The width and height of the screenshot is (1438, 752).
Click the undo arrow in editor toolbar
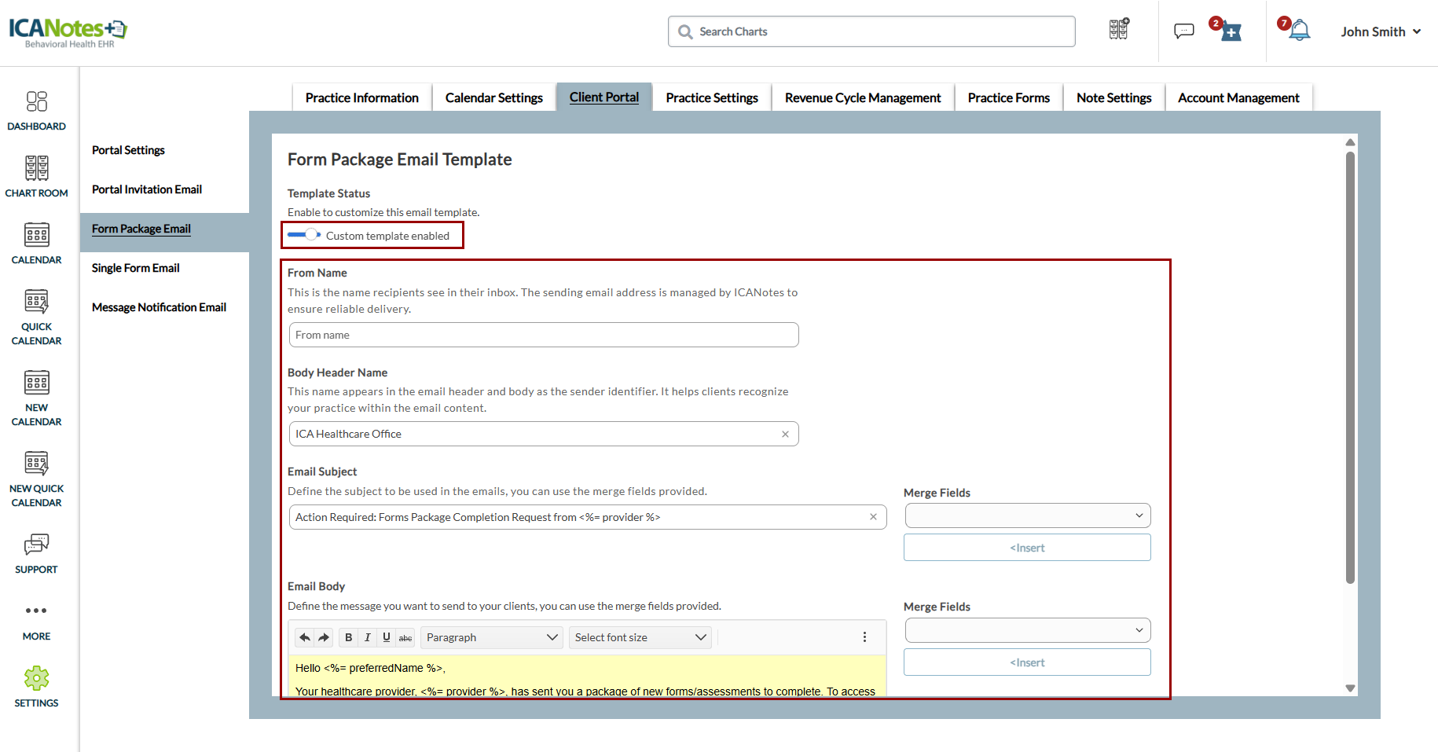tap(305, 637)
